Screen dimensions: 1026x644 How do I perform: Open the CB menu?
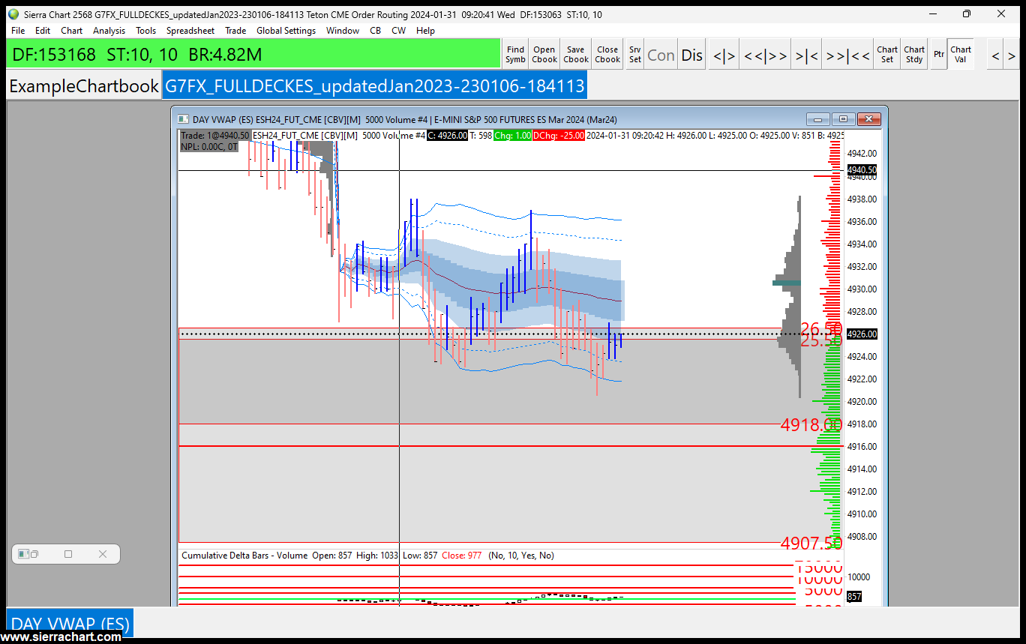376,31
